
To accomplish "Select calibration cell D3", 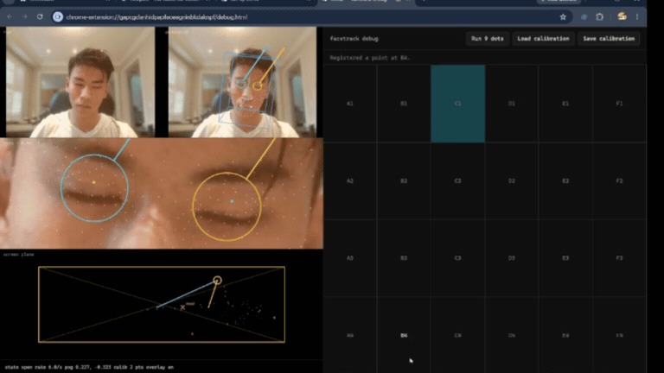I will (x=512, y=258).
